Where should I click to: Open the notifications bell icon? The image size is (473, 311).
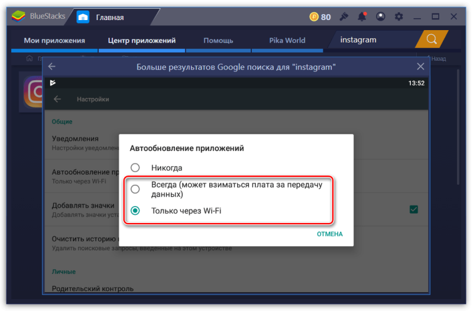pos(362,17)
